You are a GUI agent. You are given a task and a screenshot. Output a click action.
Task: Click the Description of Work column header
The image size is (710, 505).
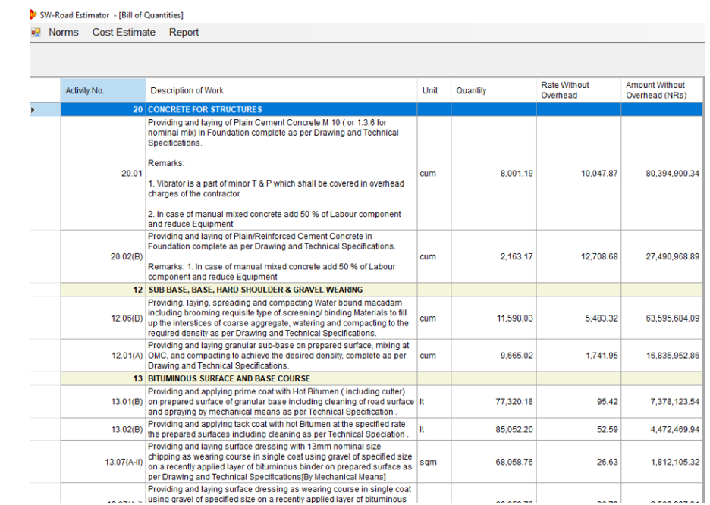(187, 91)
